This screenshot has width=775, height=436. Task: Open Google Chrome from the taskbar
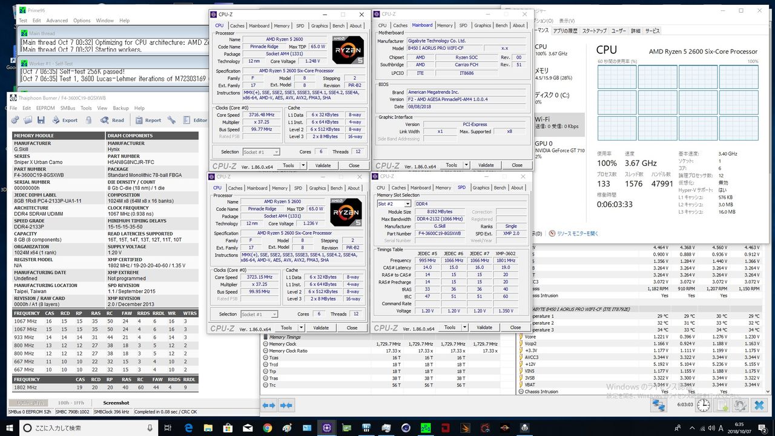[x=268, y=428]
